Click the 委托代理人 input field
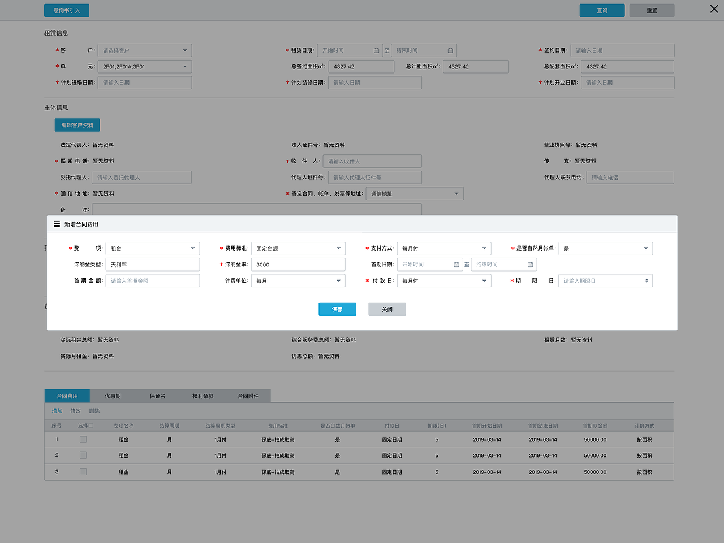 [x=141, y=178]
